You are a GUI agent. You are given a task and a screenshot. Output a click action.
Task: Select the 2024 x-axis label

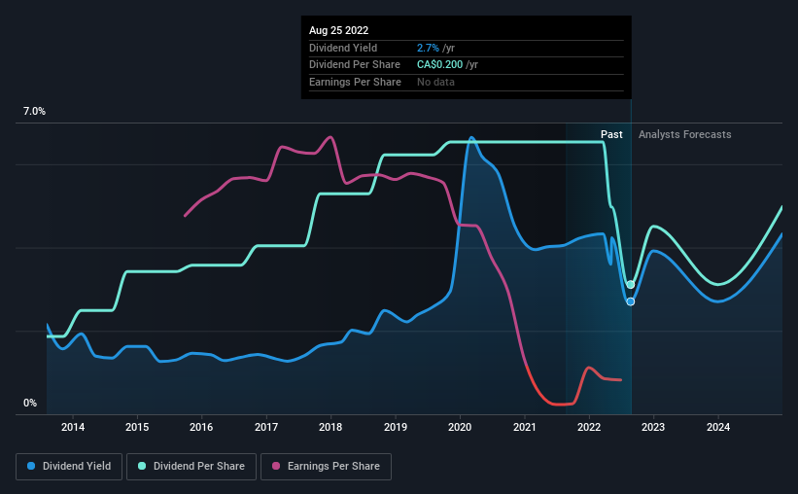click(x=718, y=427)
